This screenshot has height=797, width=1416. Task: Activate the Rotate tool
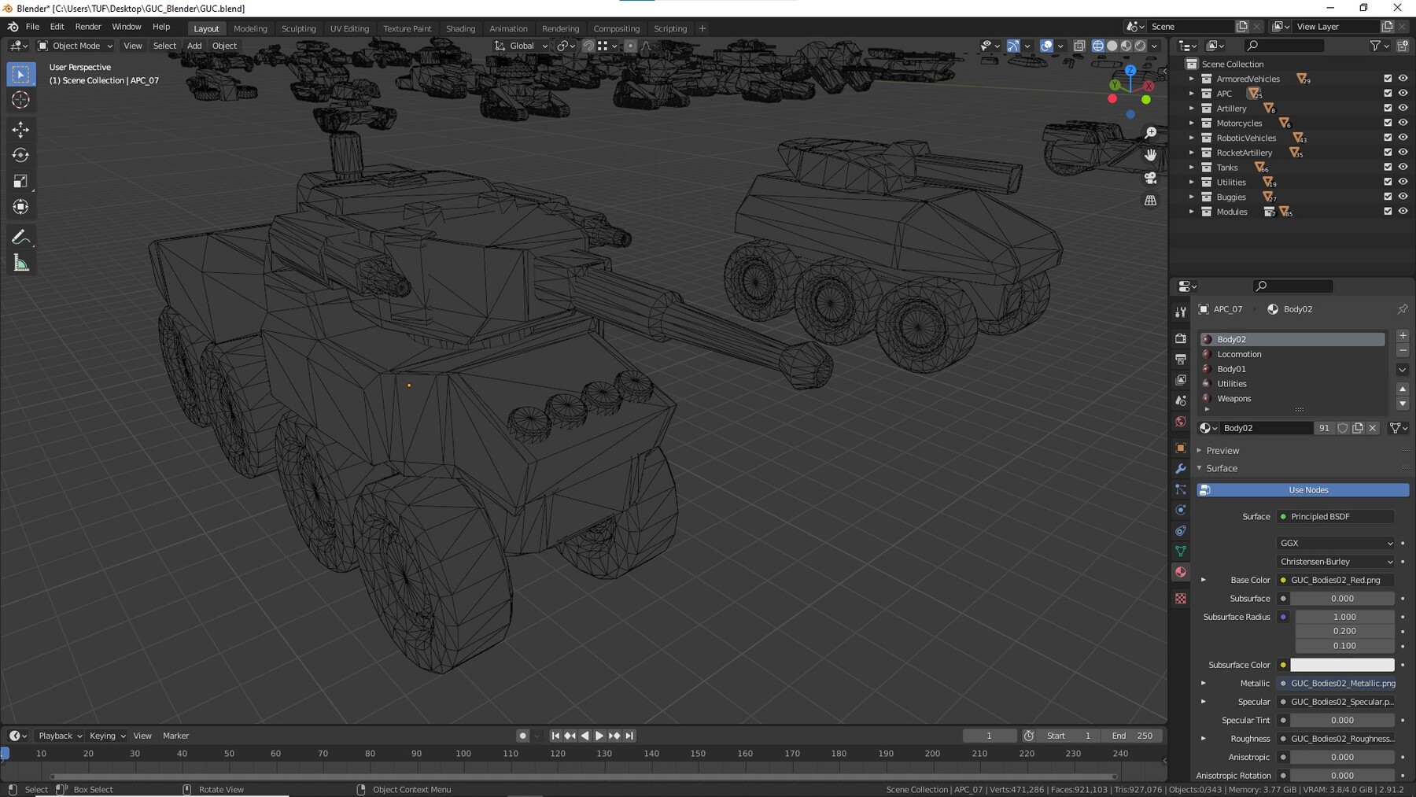pyautogui.click(x=20, y=155)
